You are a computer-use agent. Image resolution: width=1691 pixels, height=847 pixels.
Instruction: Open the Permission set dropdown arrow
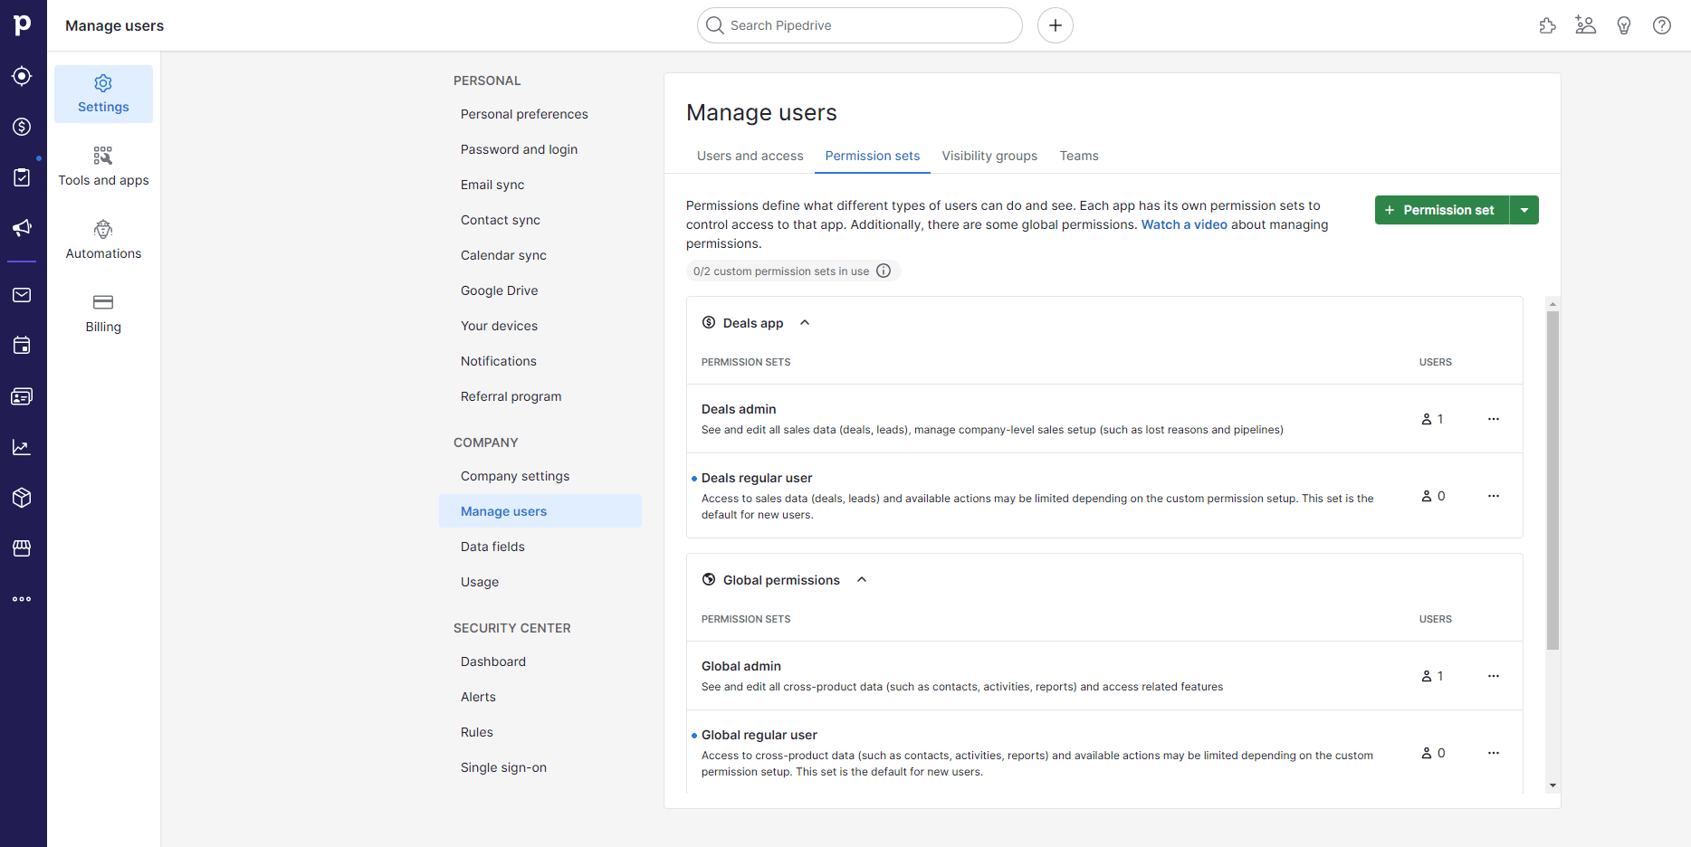click(x=1524, y=210)
